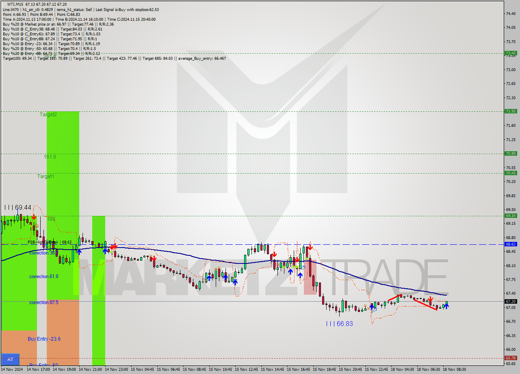Select the red trend line near 18 Nov 06:30
Viewport: 520px width, 374px height.
425,304
